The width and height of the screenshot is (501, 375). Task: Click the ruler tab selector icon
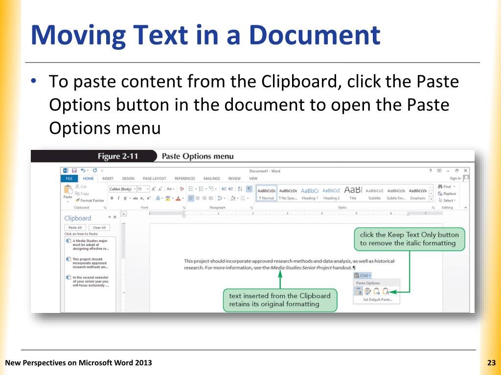click(124, 213)
